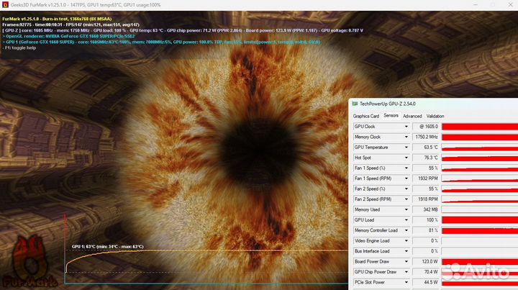
Task: Expand the Board Power Draw dropdown
Action: click(406, 262)
